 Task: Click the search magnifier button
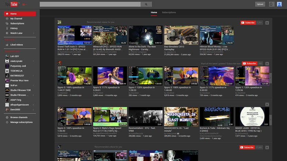pyautogui.click(x=146, y=4)
